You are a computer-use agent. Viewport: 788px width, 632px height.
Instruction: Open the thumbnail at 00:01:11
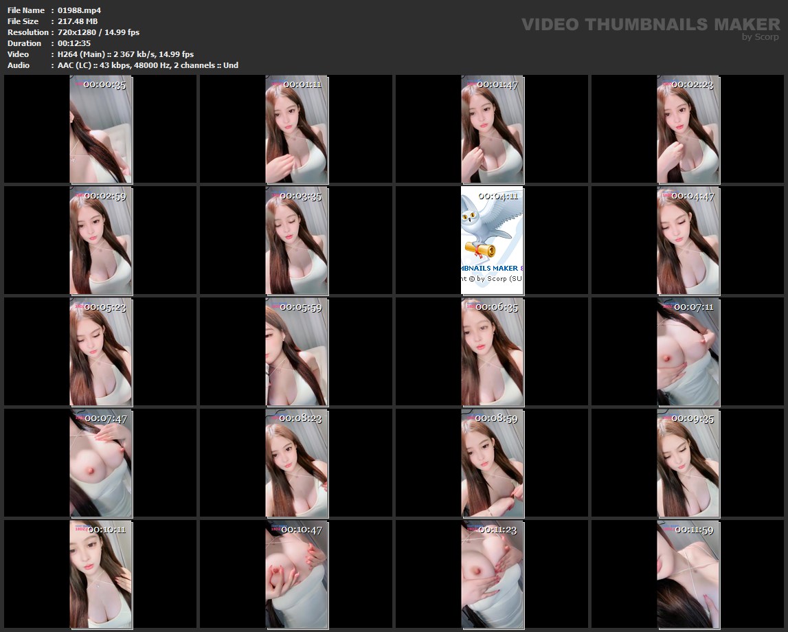point(297,129)
